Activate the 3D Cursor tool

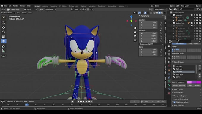click(x=4, y=22)
